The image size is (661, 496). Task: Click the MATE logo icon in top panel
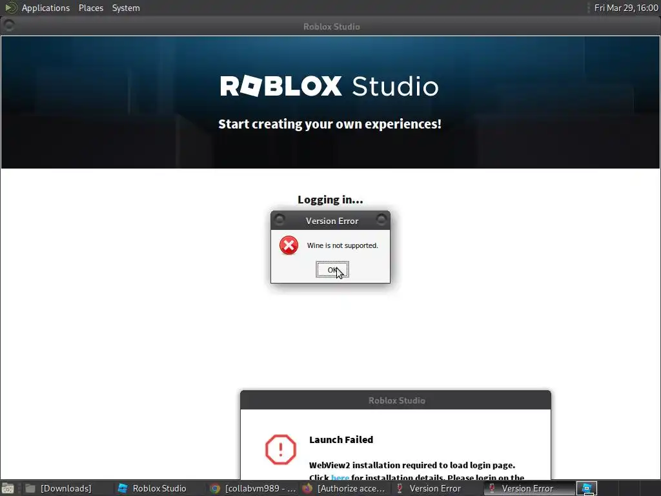[10, 8]
